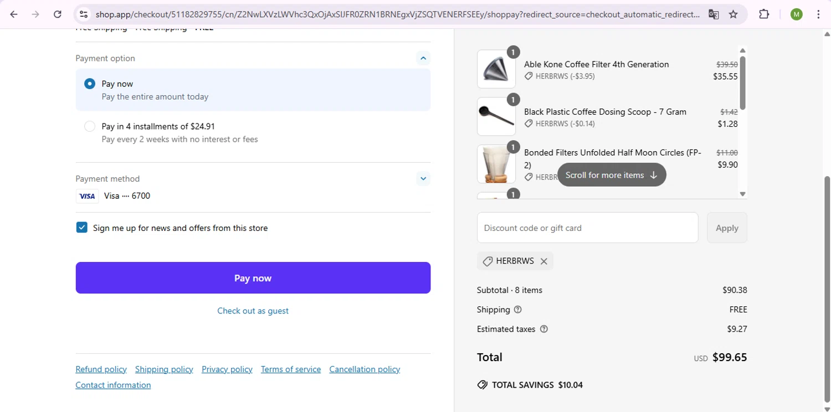Viewport: 831px width, 412px height.
Task: Open the Cancellation policy link
Action: (x=365, y=369)
